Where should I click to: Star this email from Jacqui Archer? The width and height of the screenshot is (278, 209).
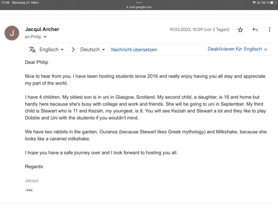(x=240, y=30)
